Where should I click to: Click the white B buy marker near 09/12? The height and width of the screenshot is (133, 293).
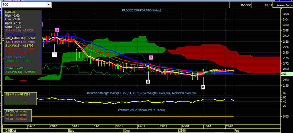(x=148, y=81)
